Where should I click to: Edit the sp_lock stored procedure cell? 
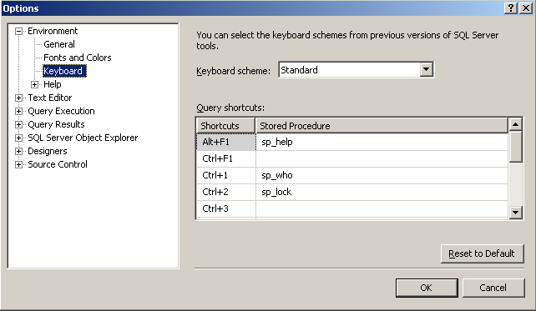(x=382, y=193)
